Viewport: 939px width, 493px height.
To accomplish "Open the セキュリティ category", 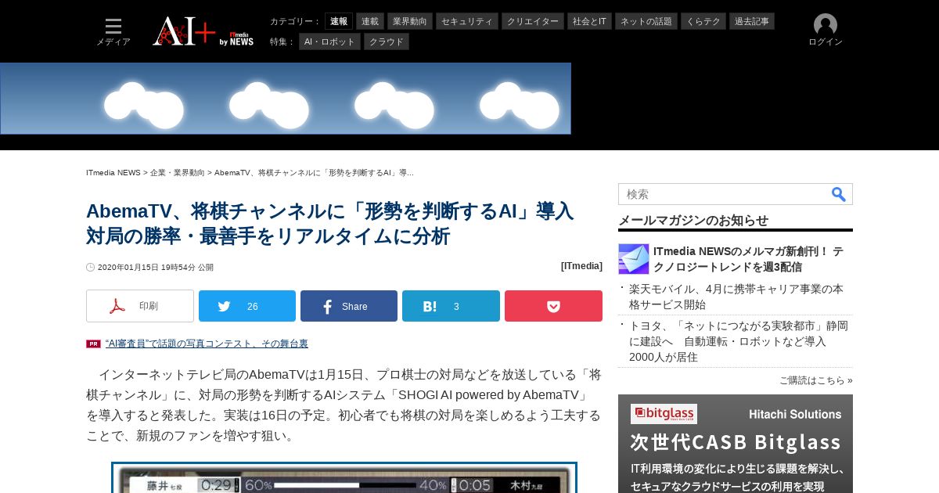I will pos(467,21).
